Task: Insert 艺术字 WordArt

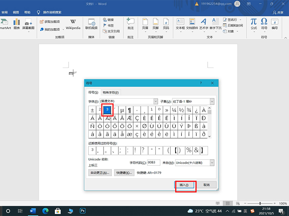Action: 204,25
